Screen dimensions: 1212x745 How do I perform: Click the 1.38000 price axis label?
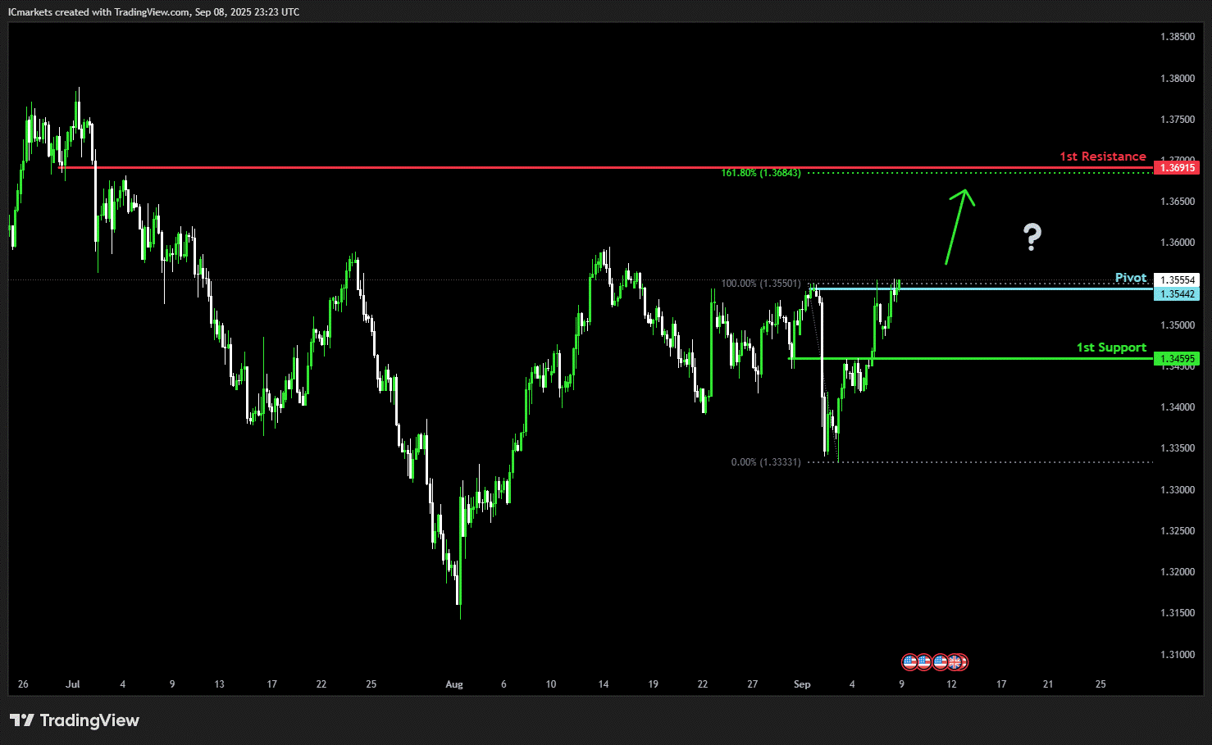click(1177, 79)
